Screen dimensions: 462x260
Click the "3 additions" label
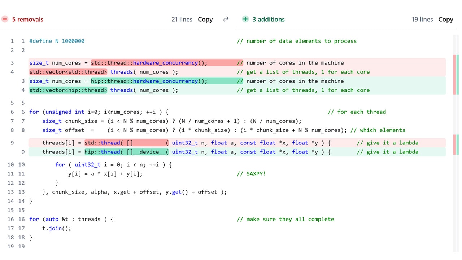(268, 19)
